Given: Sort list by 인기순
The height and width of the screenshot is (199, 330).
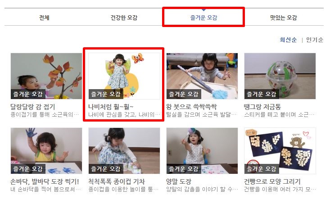Looking at the screenshot, I should (314, 40).
